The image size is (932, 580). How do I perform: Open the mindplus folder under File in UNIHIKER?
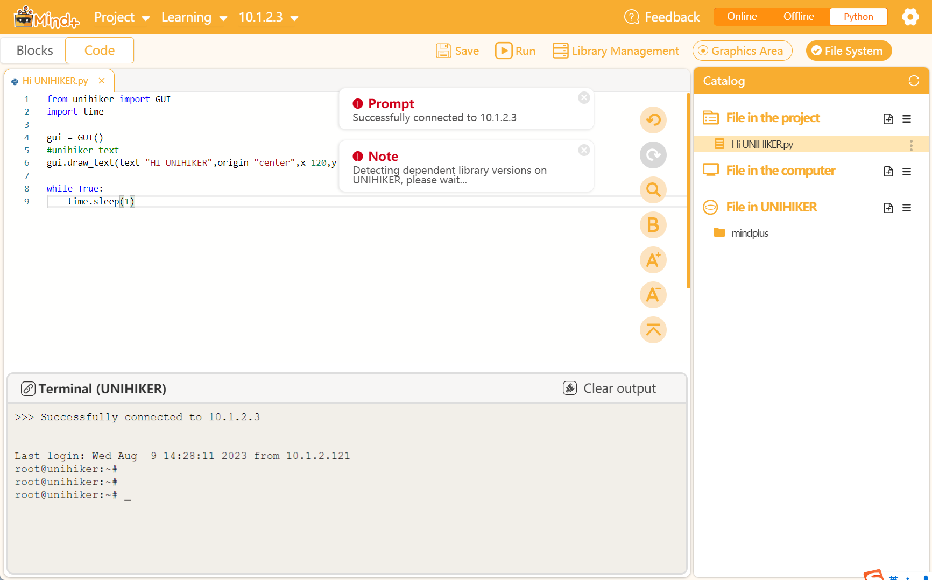coord(750,232)
